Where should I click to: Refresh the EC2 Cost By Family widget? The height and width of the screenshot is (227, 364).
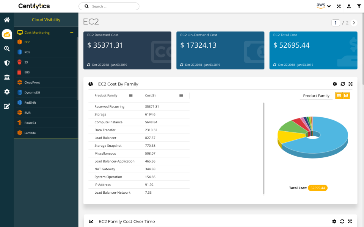tap(342, 84)
